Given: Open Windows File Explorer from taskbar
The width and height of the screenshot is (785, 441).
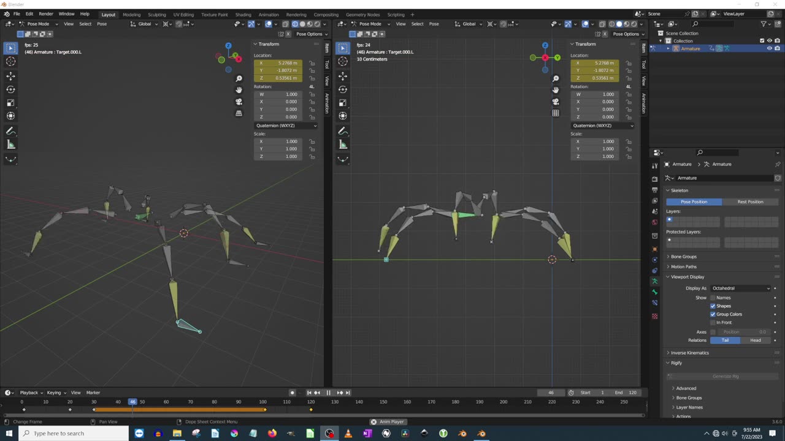Looking at the screenshot, I should [177, 434].
